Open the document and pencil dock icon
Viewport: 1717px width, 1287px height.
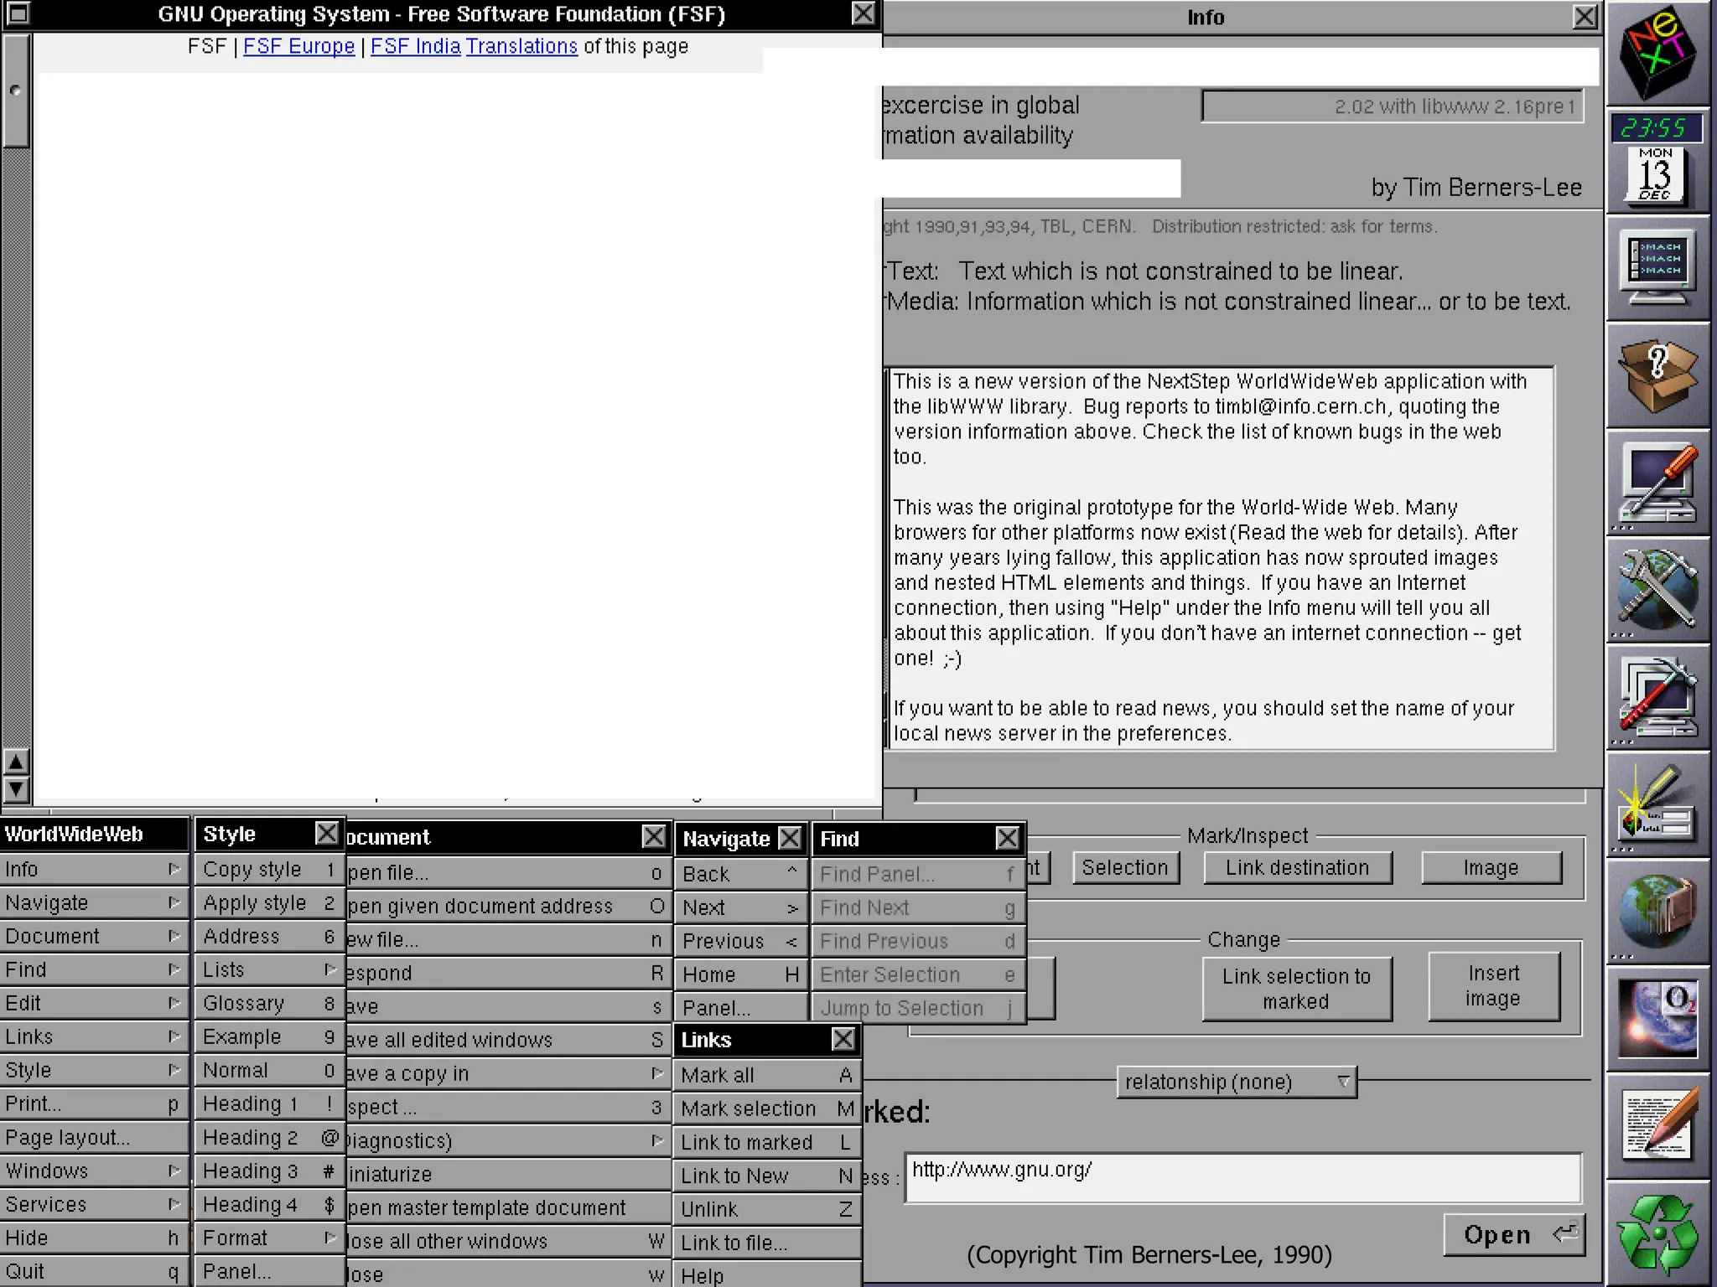click(1657, 1126)
